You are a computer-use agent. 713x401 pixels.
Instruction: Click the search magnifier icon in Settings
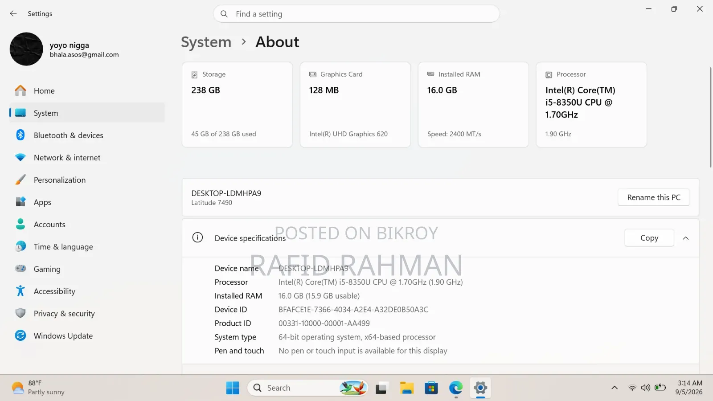[x=224, y=14]
